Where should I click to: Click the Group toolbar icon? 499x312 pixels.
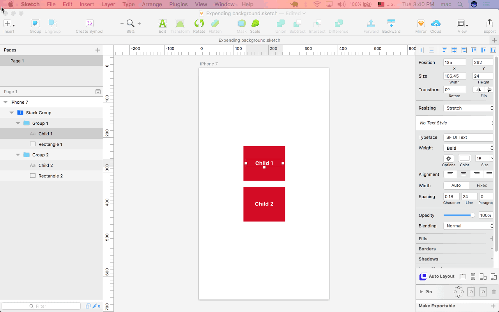[x=35, y=23]
